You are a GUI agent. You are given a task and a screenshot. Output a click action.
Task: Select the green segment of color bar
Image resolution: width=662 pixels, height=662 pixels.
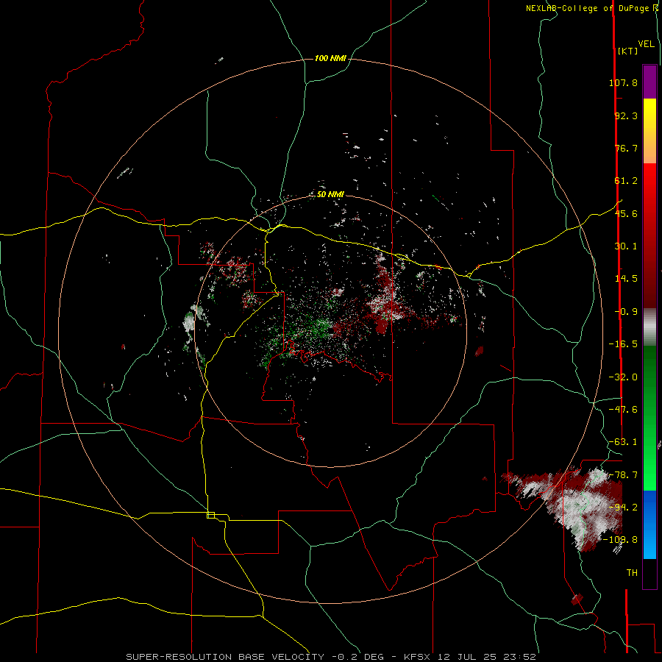[649, 418]
